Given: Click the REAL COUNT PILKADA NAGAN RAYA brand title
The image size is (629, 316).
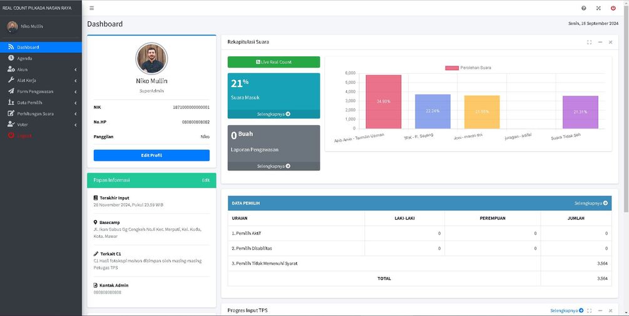Looking at the screenshot, I should 37,8.
